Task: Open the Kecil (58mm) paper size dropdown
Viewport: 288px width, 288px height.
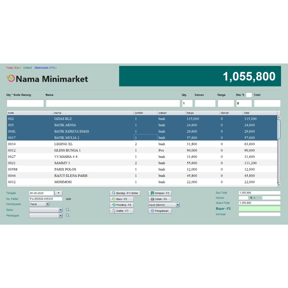Action: coord(178,205)
